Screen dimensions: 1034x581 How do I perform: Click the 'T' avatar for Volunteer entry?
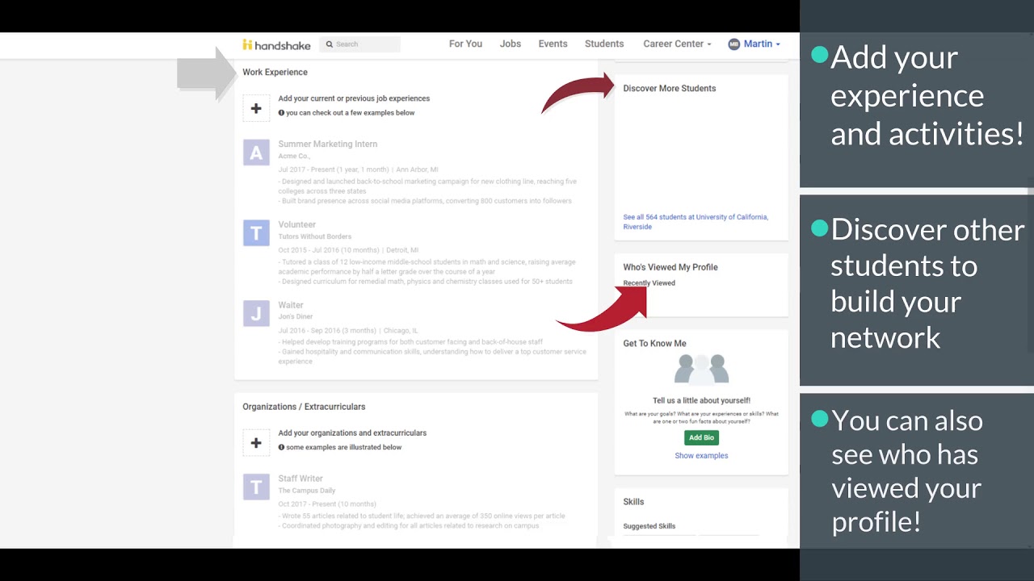[256, 233]
